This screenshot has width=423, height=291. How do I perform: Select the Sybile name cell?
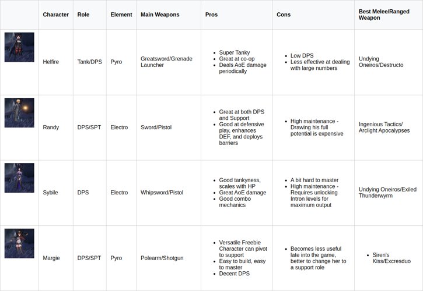click(x=52, y=193)
